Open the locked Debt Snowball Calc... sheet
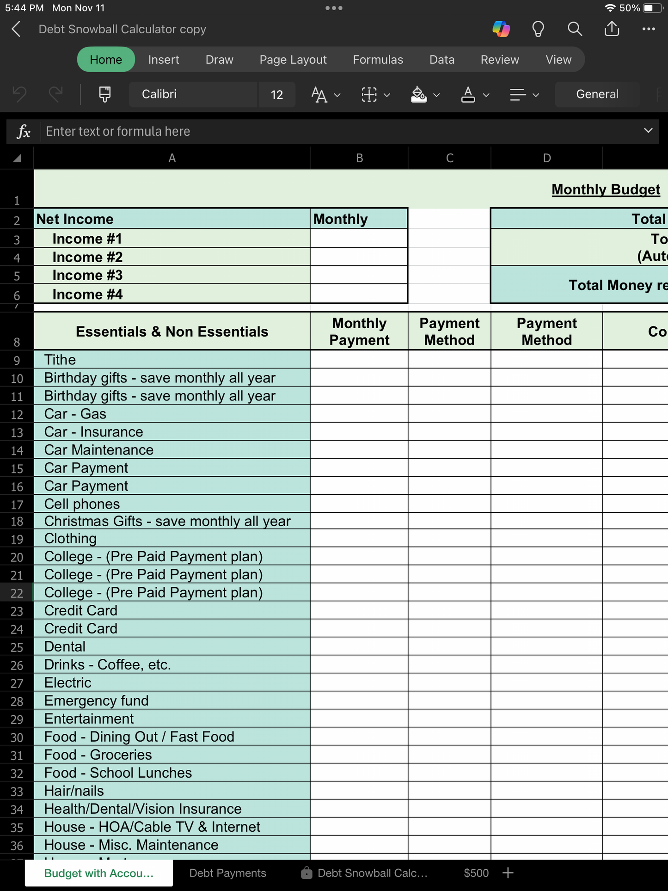 [365, 873]
